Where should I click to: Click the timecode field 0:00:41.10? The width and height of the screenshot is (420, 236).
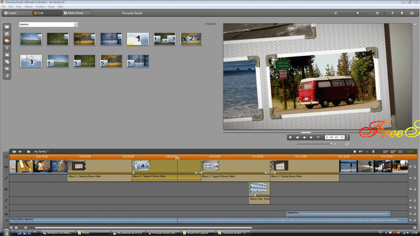click(335, 137)
